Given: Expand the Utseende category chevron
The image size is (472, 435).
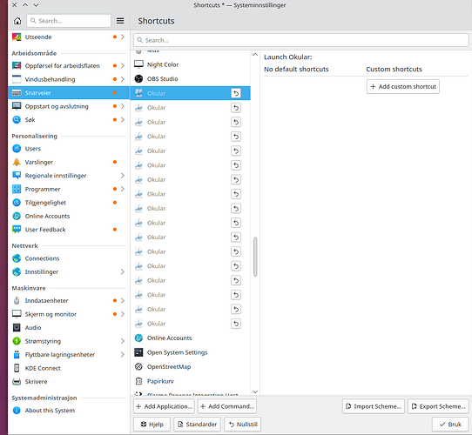Looking at the screenshot, I should coord(123,37).
